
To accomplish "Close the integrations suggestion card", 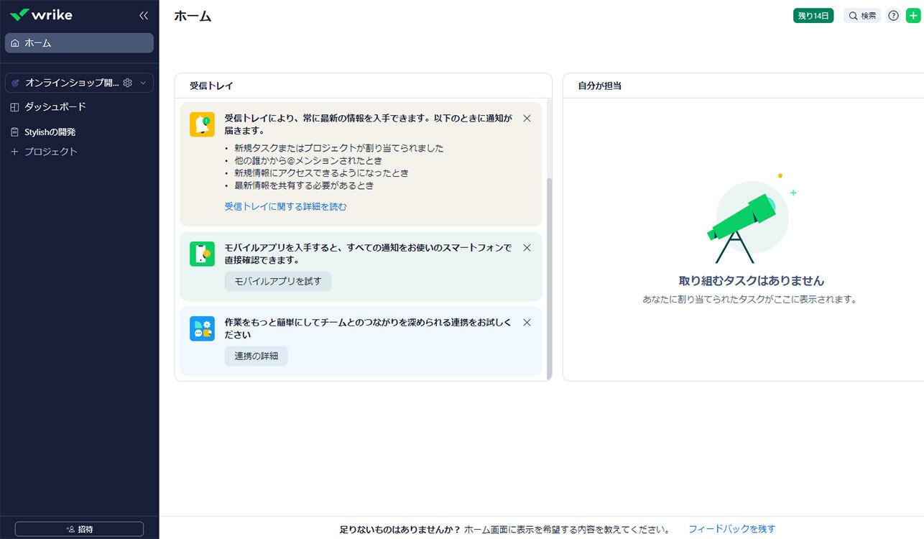I will [527, 322].
